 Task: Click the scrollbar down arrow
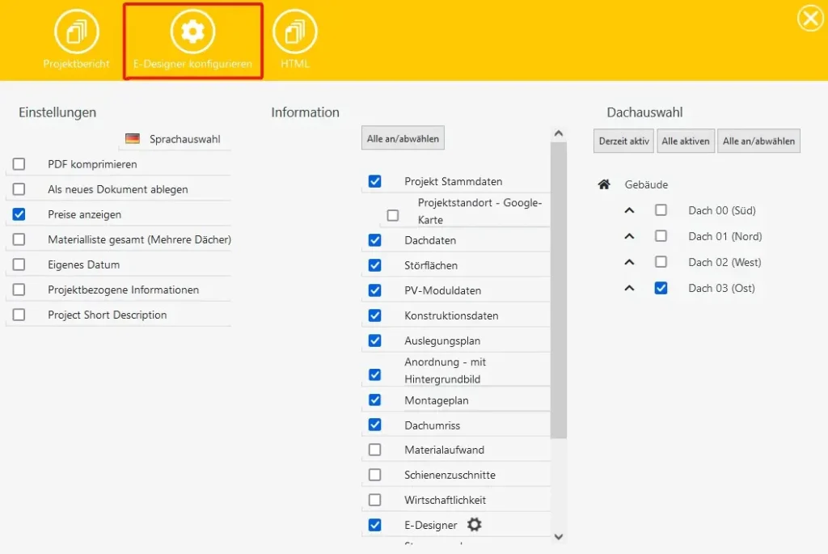pos(558,536)
